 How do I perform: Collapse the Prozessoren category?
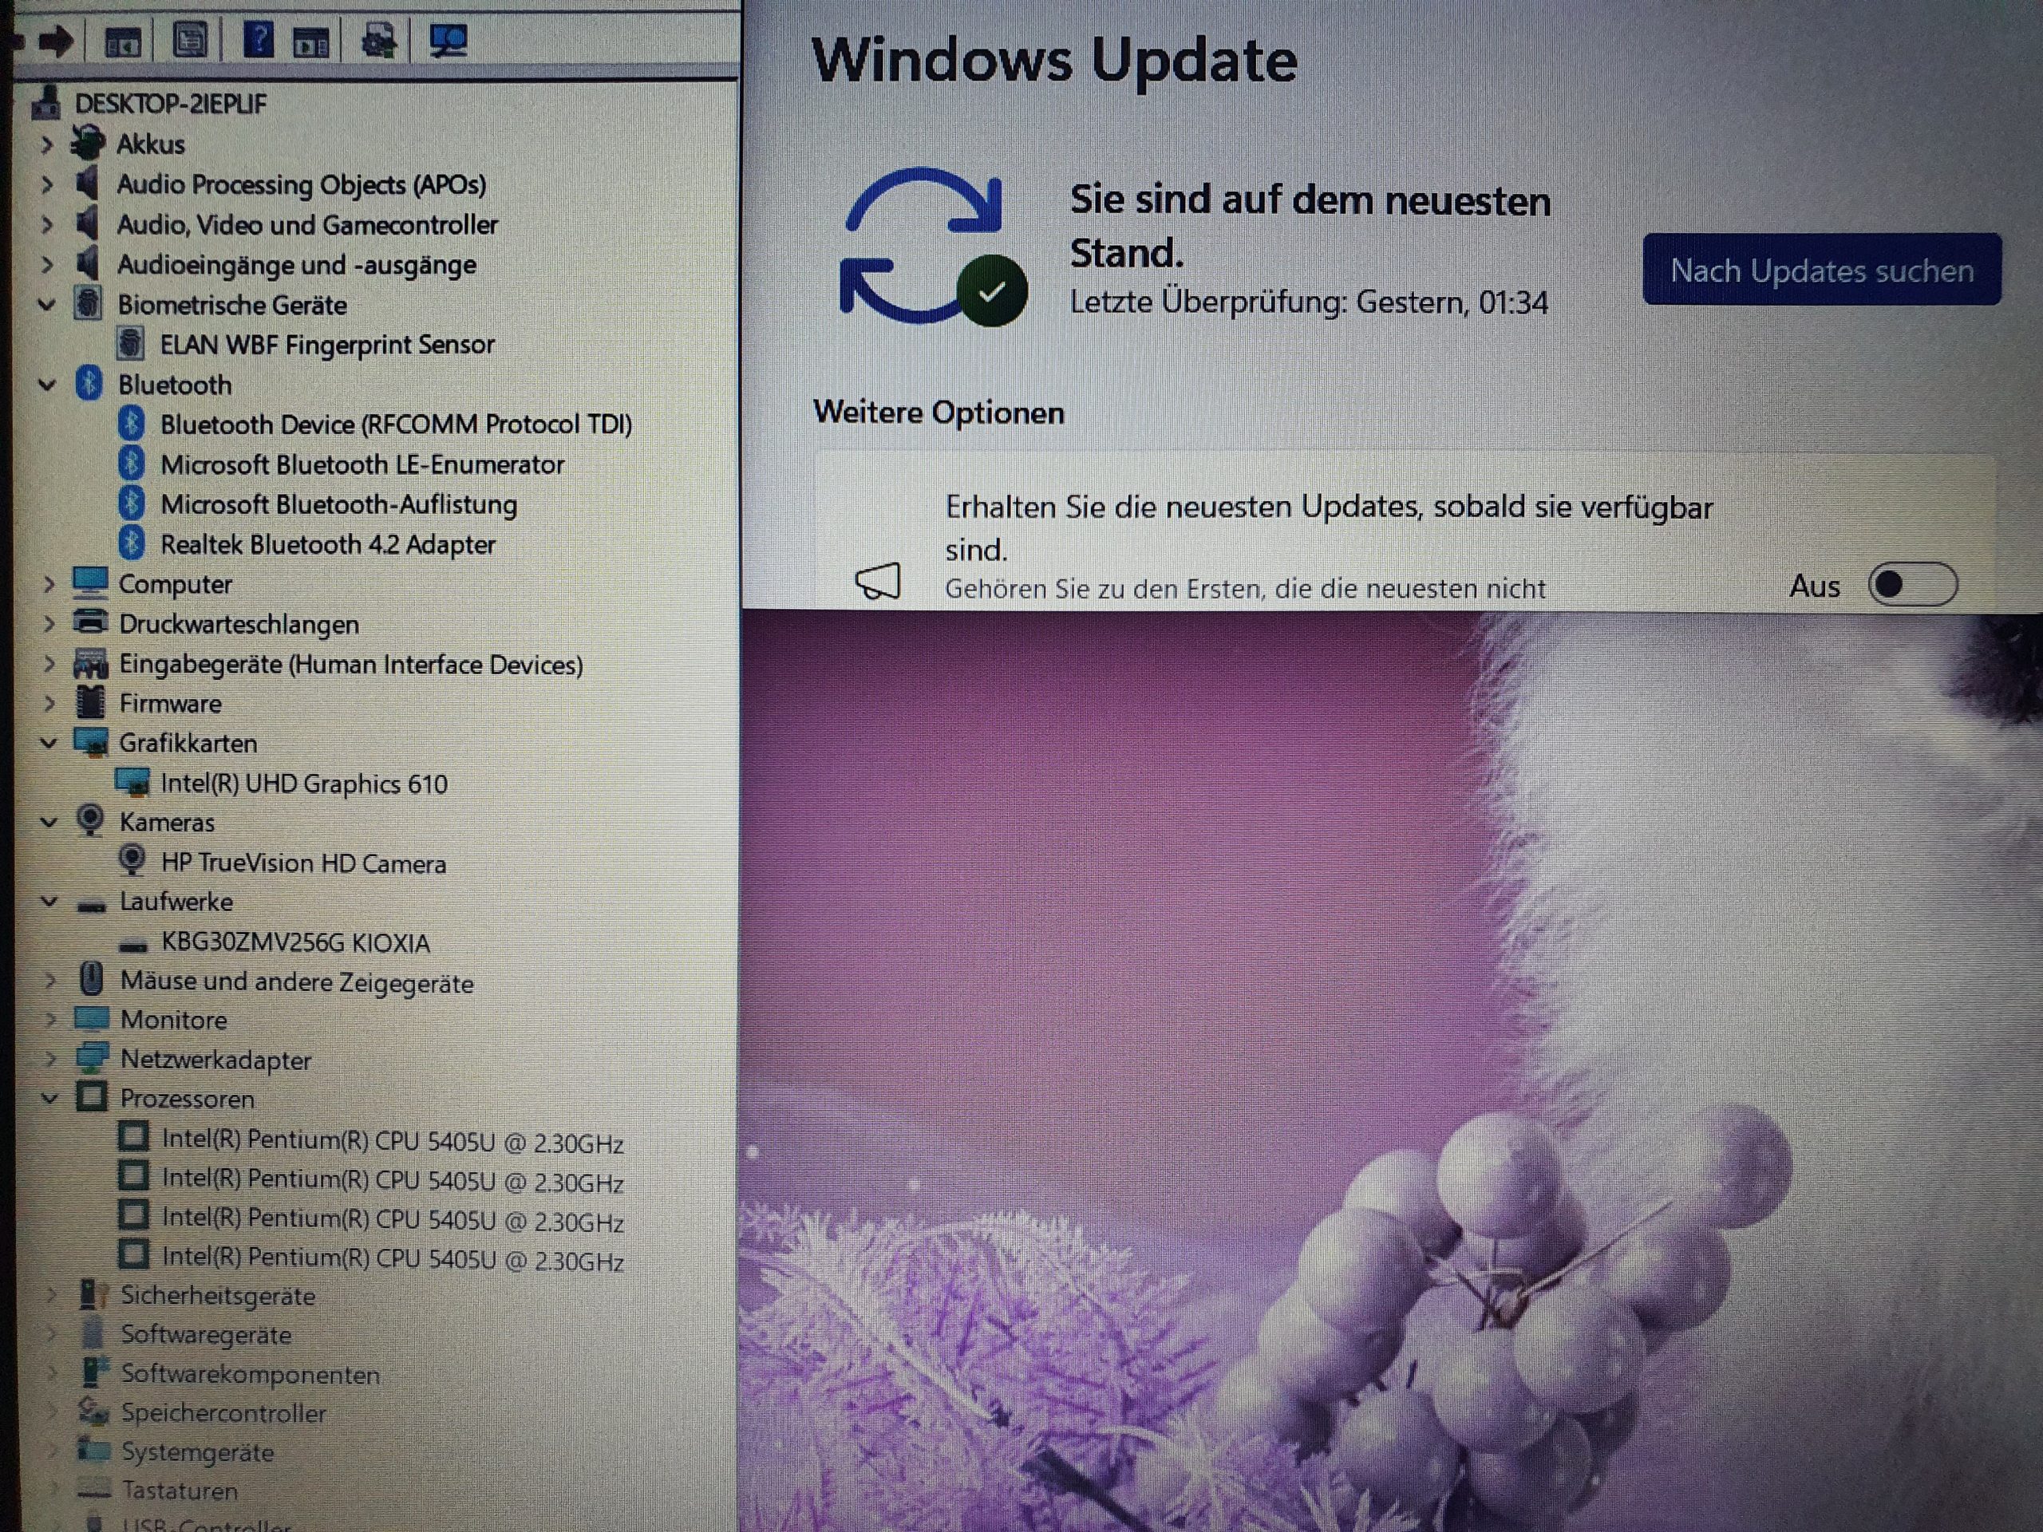pos(49,1099)
